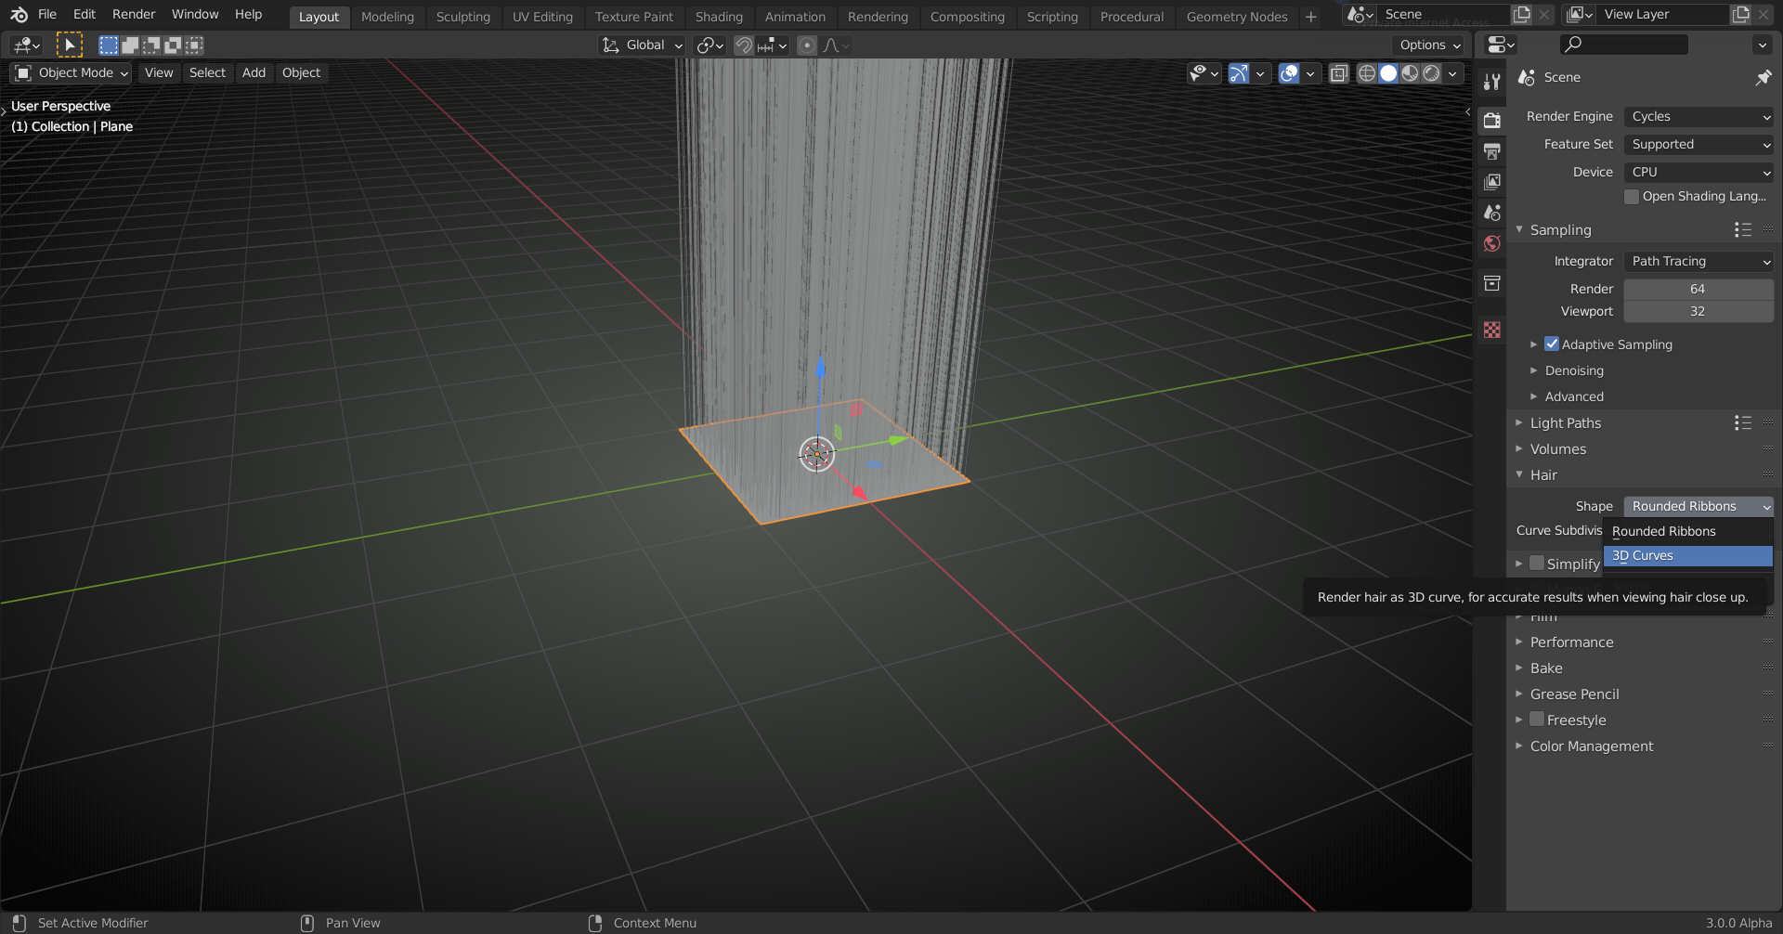Viewport: 1783px width, 934px height.
Task: Select 3D Curves from the Shape dropdown
Action: [x=1687, y=555]
